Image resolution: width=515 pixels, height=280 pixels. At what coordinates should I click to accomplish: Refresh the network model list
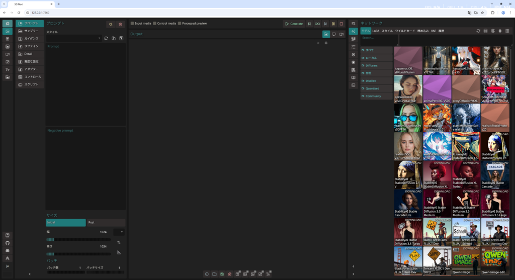[x=478, y=31]
